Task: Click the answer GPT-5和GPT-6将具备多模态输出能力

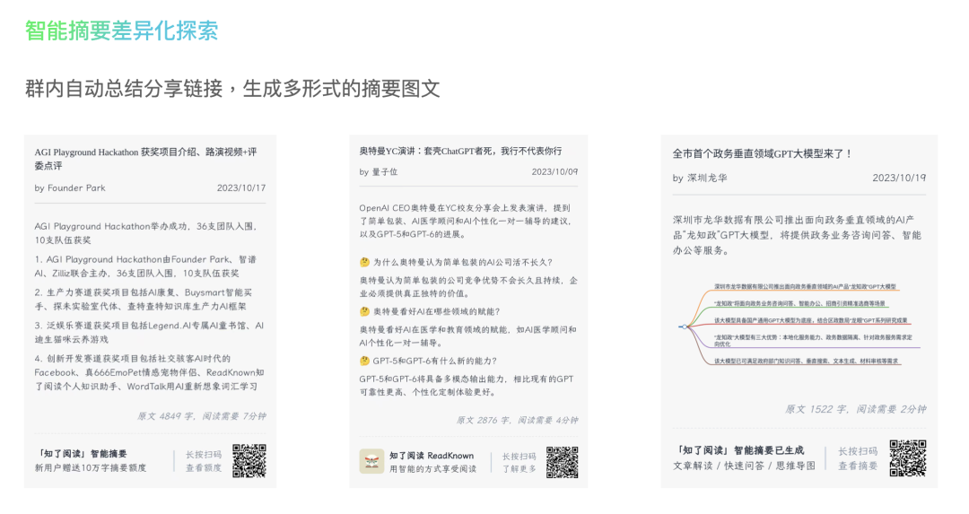Action: tap(467, 386)
